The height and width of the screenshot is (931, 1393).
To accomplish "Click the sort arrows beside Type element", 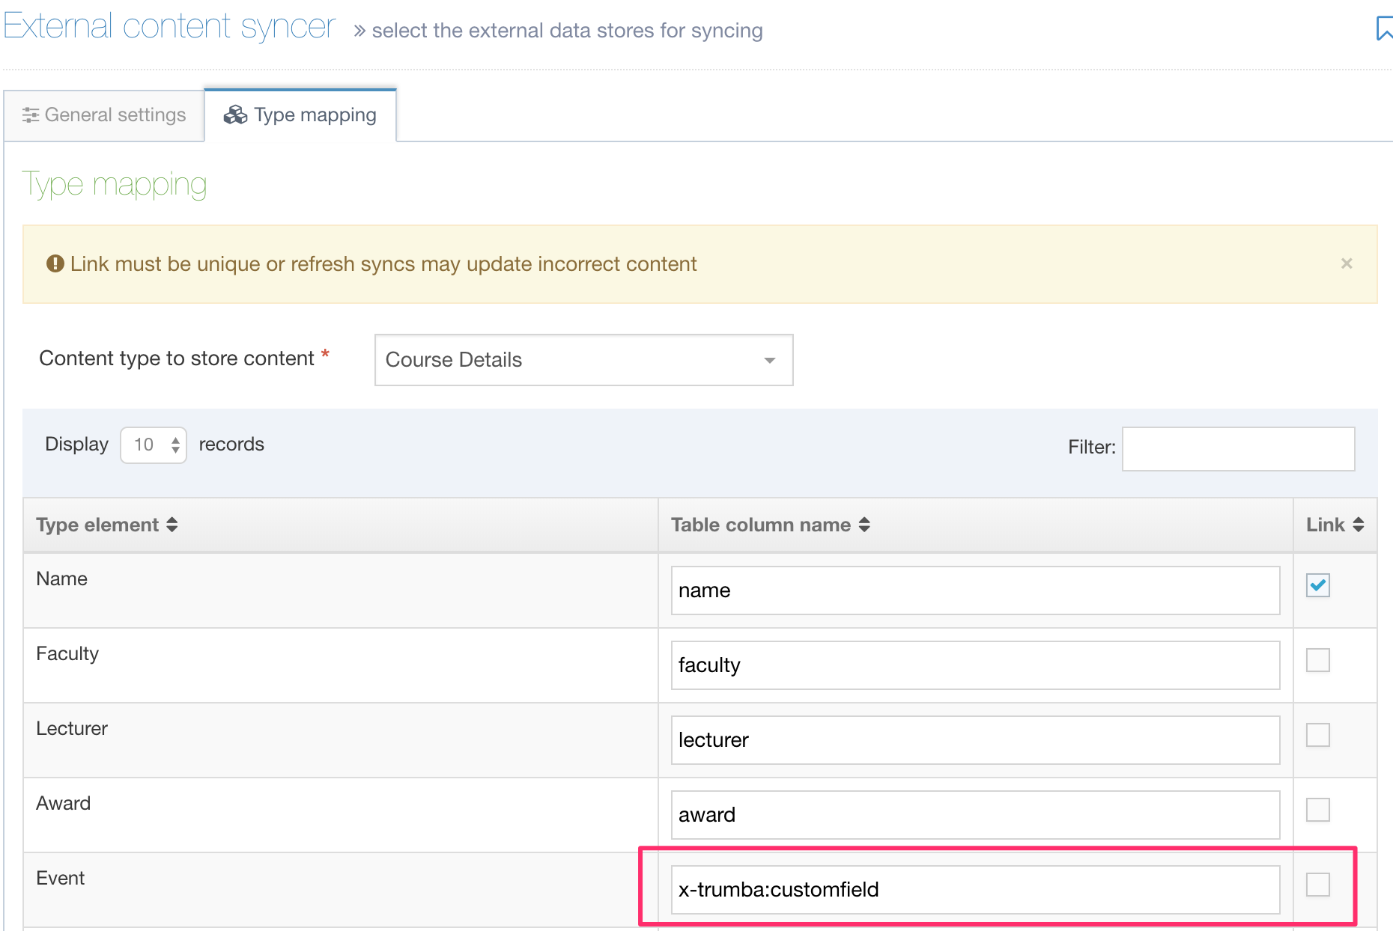I will (172, 525).
